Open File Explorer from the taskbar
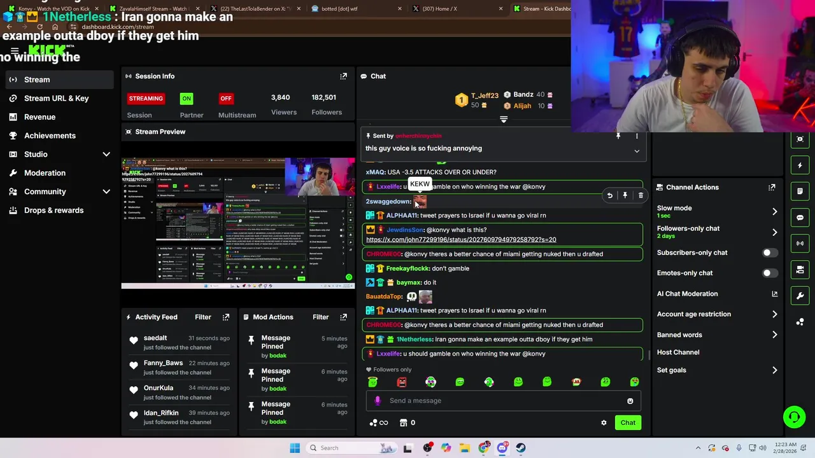815x458 pixels. coord(465,448)
